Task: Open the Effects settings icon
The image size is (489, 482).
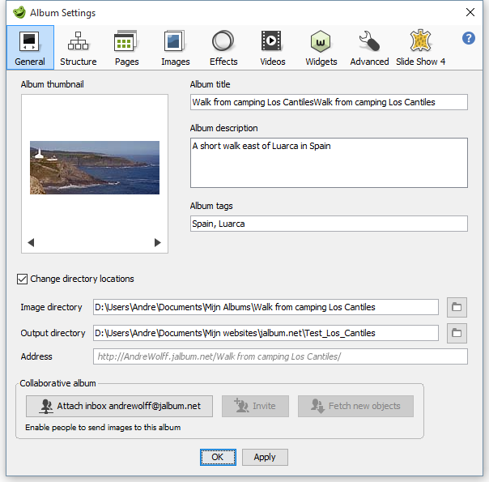Action: 223,47
